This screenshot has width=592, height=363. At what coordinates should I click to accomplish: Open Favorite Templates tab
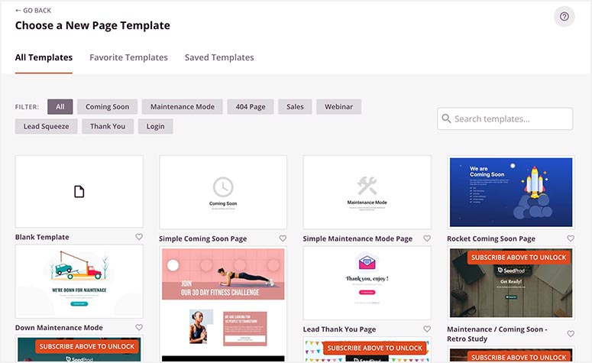(x=128, y=57)
